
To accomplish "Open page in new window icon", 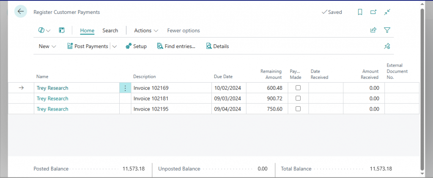I will click(373, 12).
